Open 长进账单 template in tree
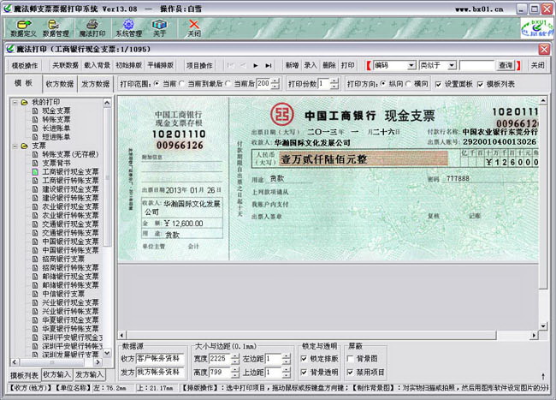The width and height of the screenshot is (556, 400). [x=56, y=128]
